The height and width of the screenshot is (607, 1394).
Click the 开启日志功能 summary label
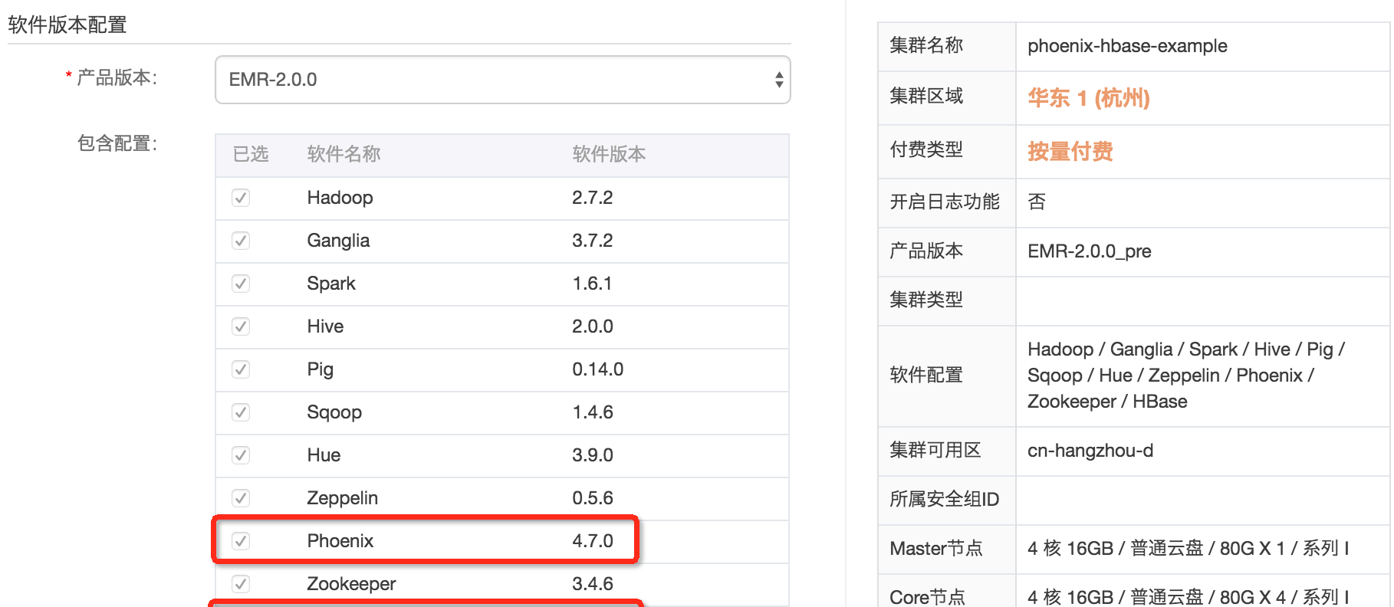click(x=945, y=202)
